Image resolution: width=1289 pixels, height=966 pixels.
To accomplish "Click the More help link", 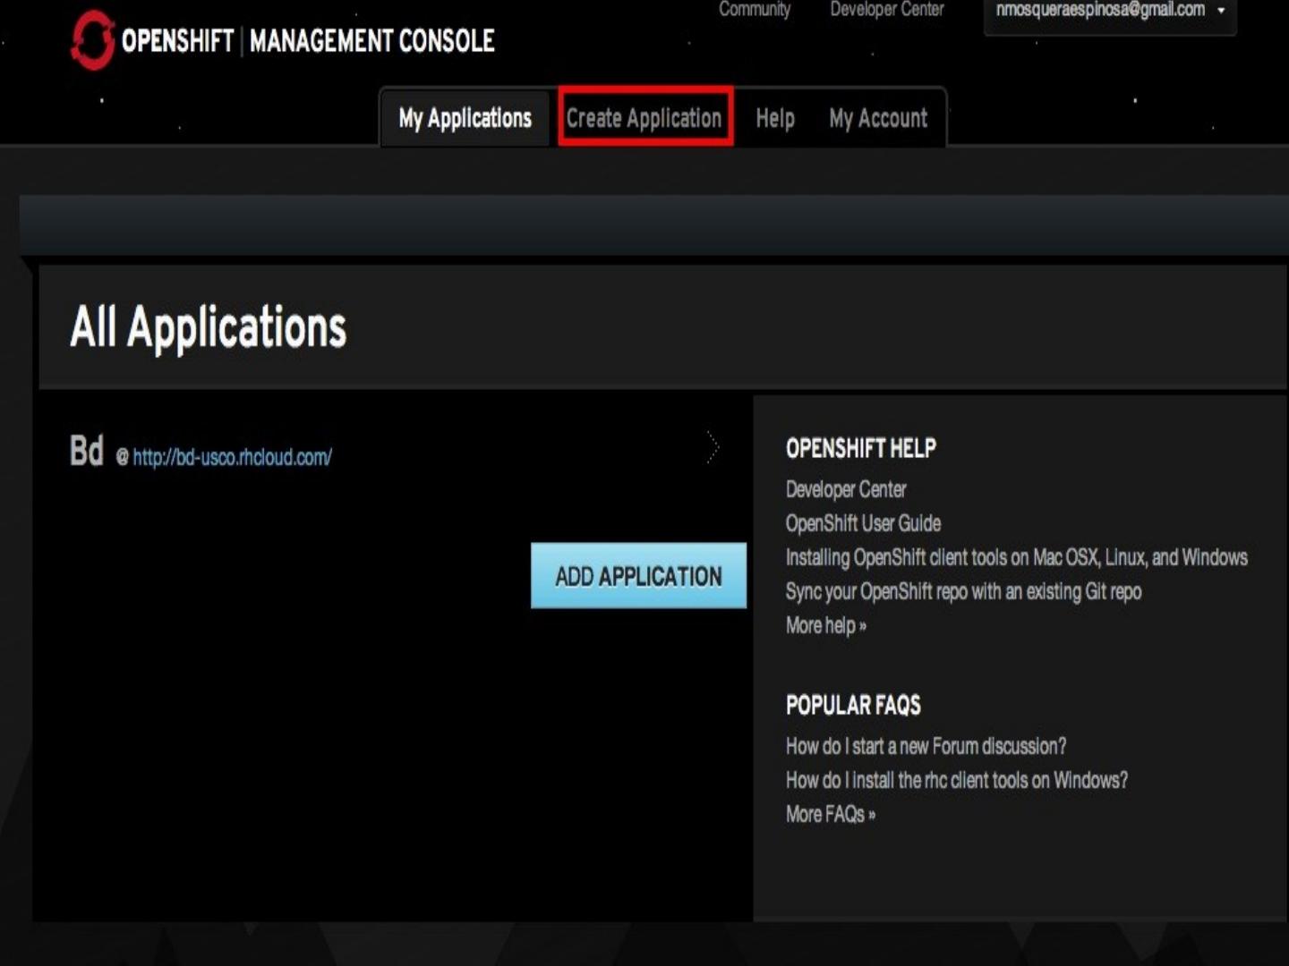I will (x=826, y=625).
